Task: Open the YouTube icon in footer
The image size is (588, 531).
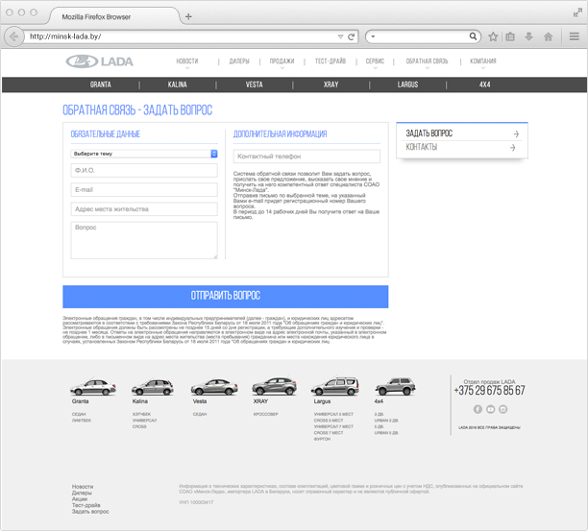Action: point(491,409)
